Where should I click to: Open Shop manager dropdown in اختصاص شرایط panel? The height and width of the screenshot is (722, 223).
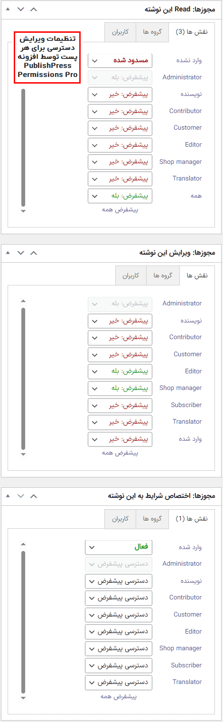tap(119, 648)
